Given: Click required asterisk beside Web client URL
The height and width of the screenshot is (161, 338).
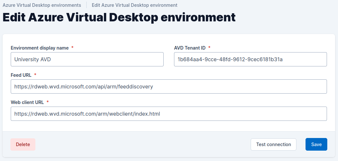Looking at the screenshot, I should (x=48, y=102).
